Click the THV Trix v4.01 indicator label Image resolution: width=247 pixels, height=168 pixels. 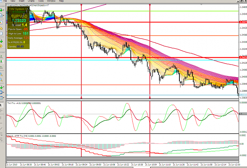coord(24,103)
